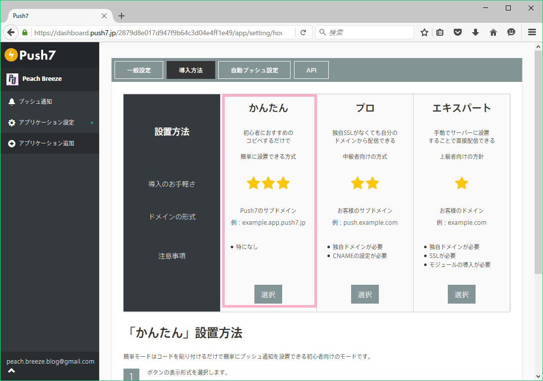Click the 検索 search box
Image resolution: width=543 pixels, height=381 pixels.
pyautogui.click(x=364, y=33)
